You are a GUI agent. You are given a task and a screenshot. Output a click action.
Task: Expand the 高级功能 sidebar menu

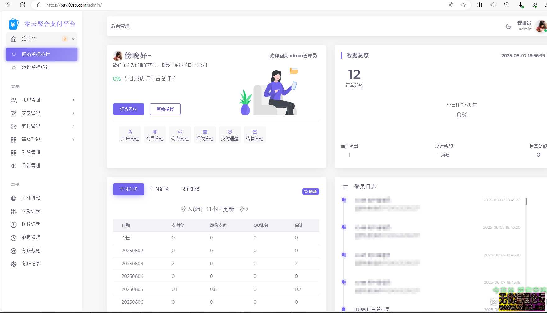[31, 139]
